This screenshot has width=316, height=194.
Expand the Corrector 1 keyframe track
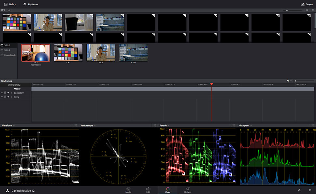pyautogui.click(x=11, y=93)
